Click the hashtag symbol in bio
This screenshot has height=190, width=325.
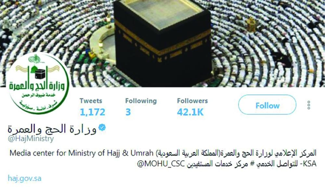point(252,164)
